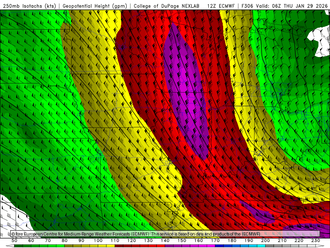Click the 180 label on the color scale
Image resolution: width=330 pixels, height=248 pixels.
point(232,241)
